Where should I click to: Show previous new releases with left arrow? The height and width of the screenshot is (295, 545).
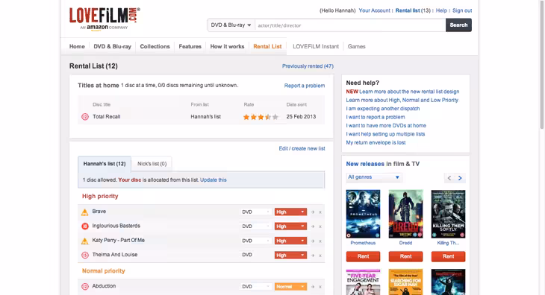[x=449, y=178]
